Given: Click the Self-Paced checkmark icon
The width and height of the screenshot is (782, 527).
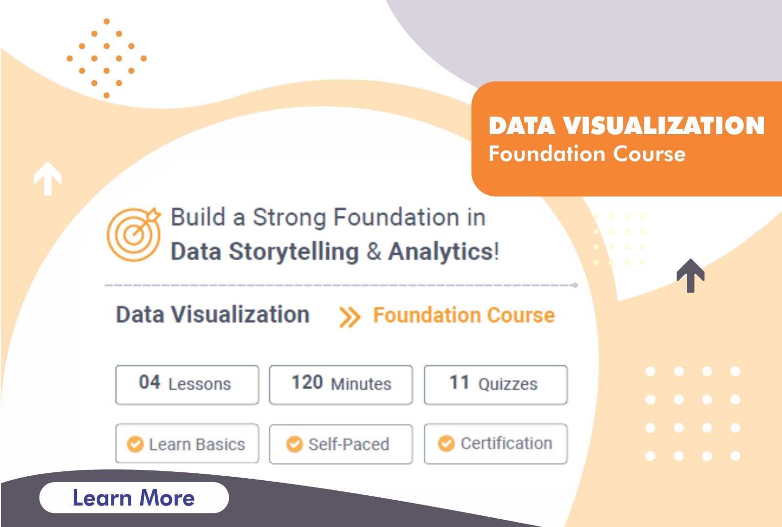Looking at the screenshot, I should pyautogui.click(x=294, y=444).
